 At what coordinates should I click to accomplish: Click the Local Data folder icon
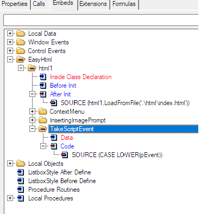tap(21, 34)
